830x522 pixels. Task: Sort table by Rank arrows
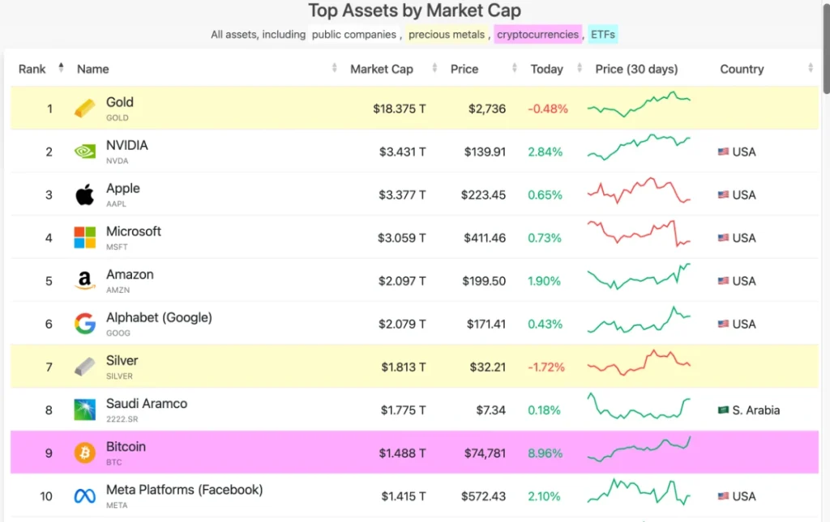coord(61,68)
